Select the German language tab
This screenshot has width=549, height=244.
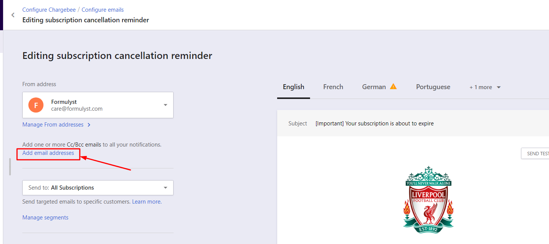pos(374,87)
